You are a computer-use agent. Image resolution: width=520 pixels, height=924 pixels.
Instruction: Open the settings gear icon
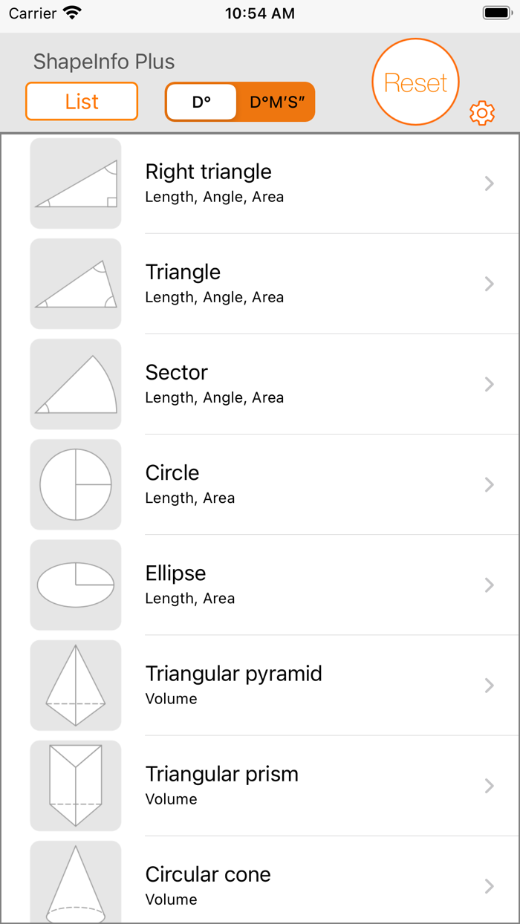(482, 113)
